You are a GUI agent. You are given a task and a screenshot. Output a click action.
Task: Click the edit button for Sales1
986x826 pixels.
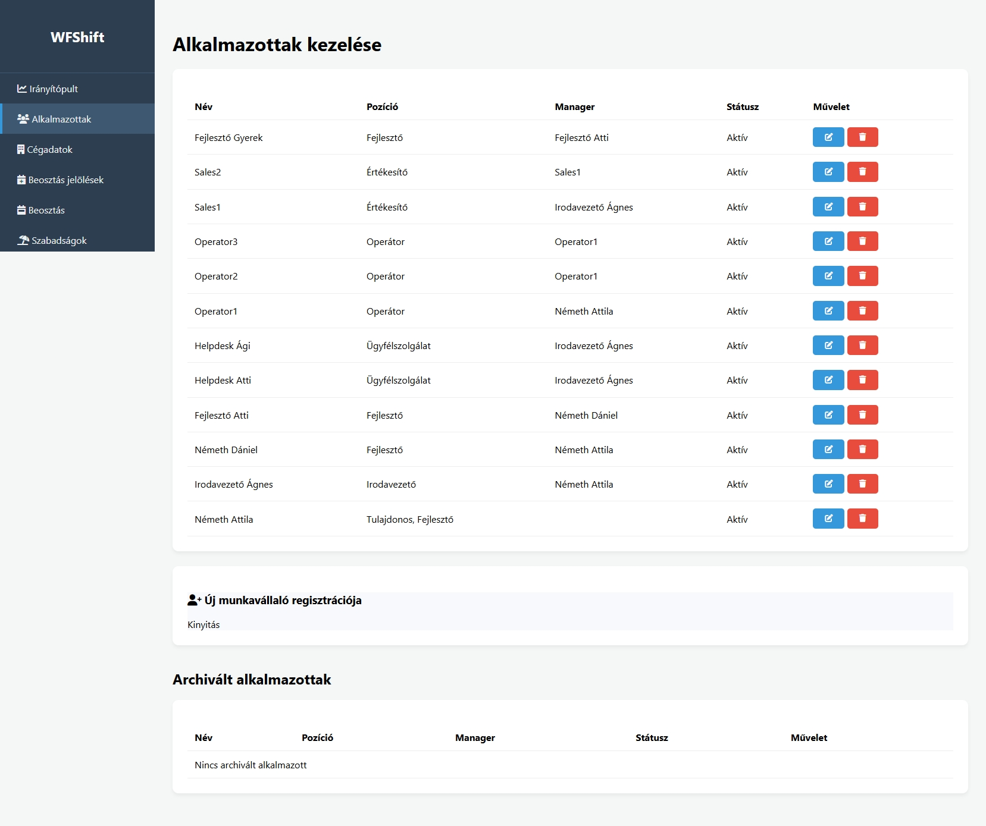pos(828,207)
